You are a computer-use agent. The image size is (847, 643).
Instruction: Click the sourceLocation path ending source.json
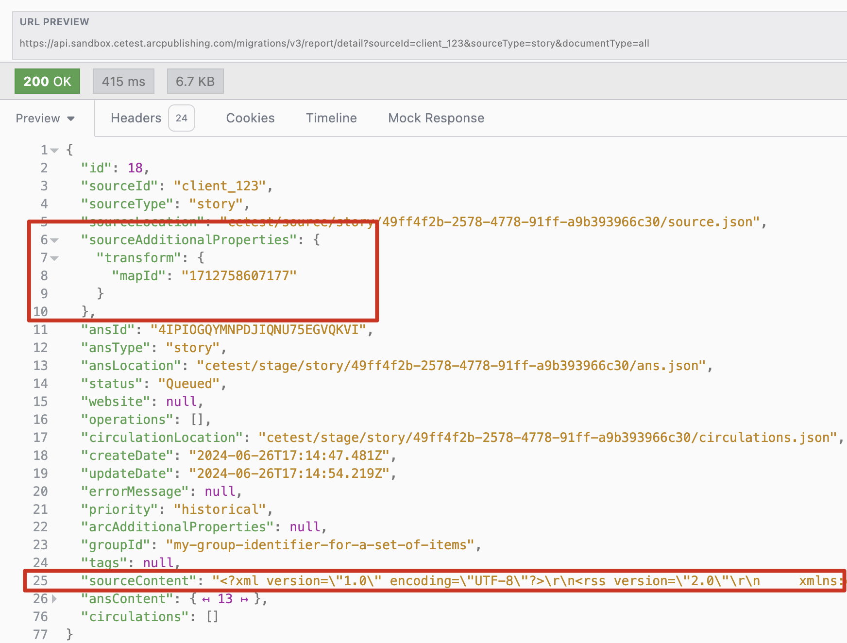490,222
